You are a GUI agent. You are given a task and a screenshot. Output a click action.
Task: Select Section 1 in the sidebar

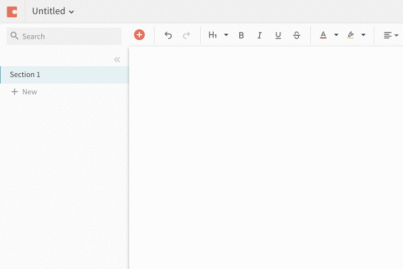(x=64, y=74)
